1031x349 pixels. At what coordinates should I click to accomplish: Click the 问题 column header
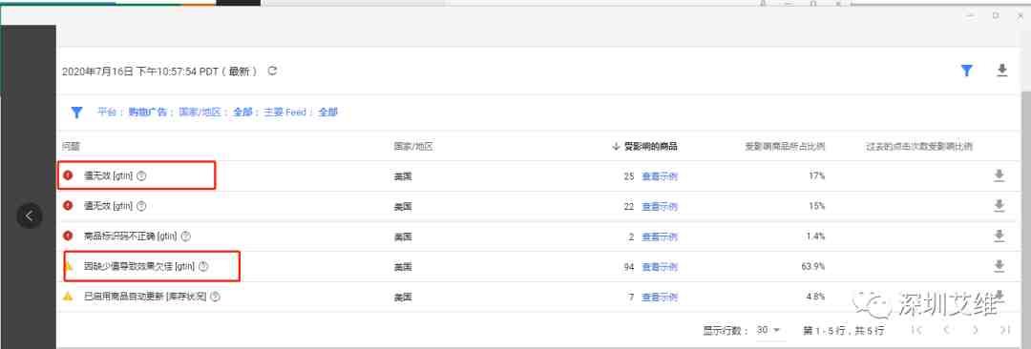[71, 147]
